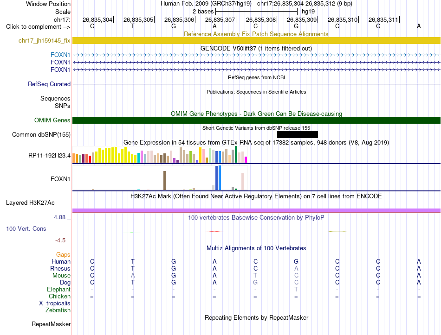This screenshot has width=441, height=335.
Task: Click the FOXN1 GTEx expression label
Action: pos(60,179)
